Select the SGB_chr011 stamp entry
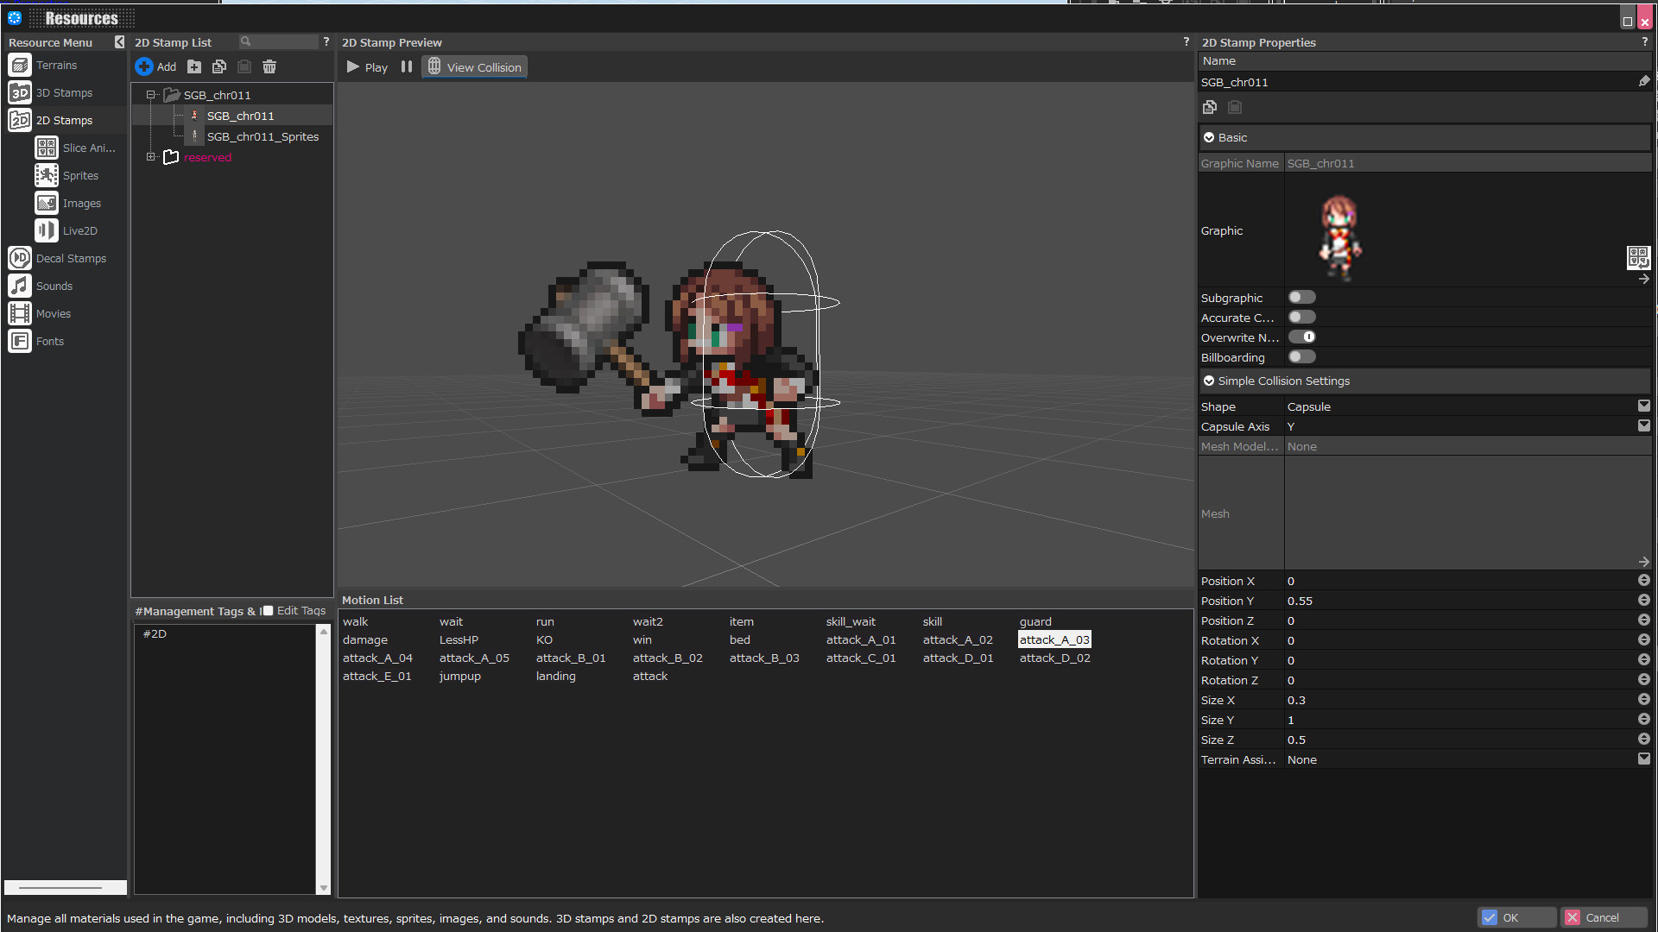Screen dimensions: 1658x932 (240, 116)
